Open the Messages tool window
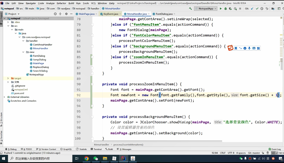This screenshot has height=163, width=284. 124,149
